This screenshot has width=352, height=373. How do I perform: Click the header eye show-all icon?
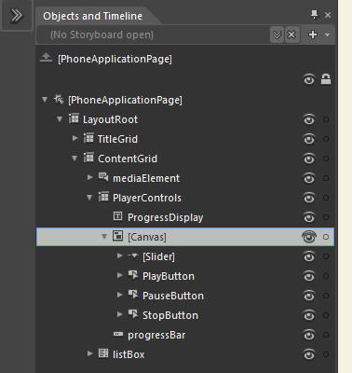309,80
